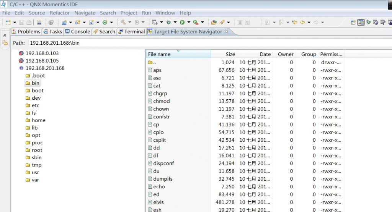Click the New C Source File icon
Viewport: 392px width, 212px height.
91,23
